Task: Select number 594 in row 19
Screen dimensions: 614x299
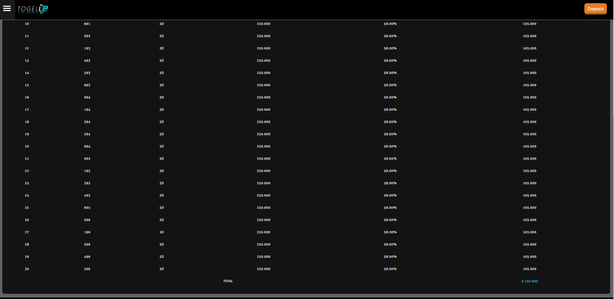Action: (x=87, y=134)
